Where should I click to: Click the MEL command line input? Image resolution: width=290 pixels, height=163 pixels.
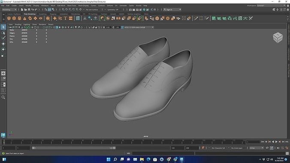tap(163, 154)
